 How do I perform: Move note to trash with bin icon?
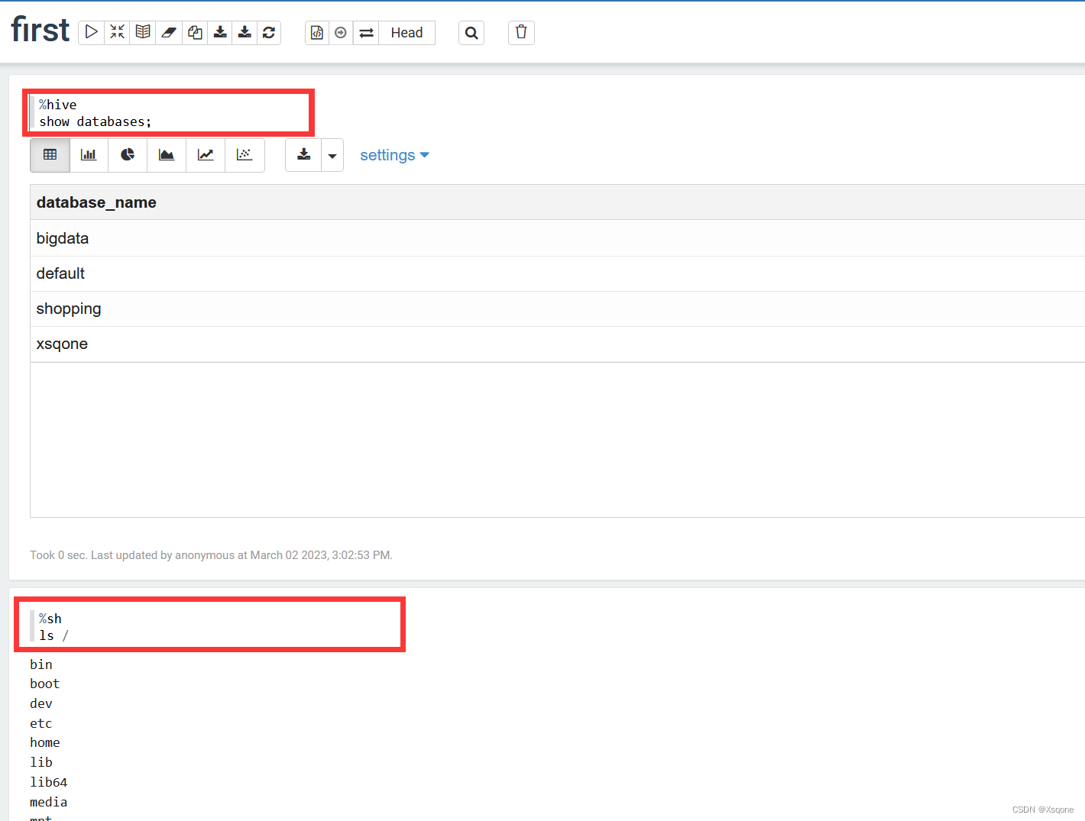[x=521, y=32]
